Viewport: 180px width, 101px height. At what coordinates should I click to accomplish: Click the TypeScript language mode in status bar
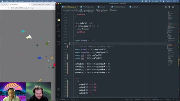point(155,99)
